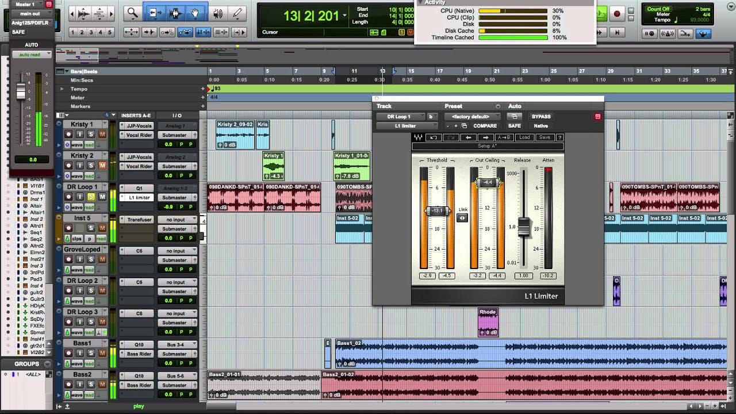Go to previous preset arrow in L1
The width and height of the screenshot is (736, 414).
point(469,137)
